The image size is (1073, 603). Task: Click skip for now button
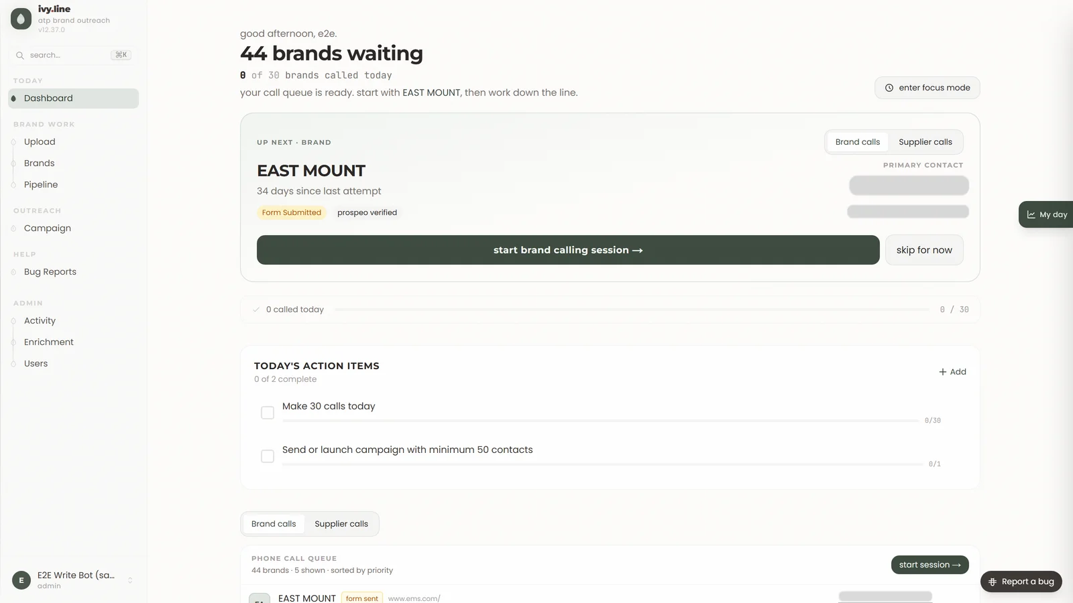tap(924, 250)
